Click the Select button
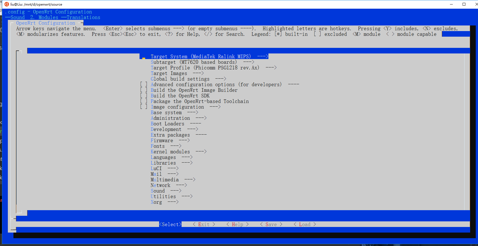478x246 pixels. [170, 224]
